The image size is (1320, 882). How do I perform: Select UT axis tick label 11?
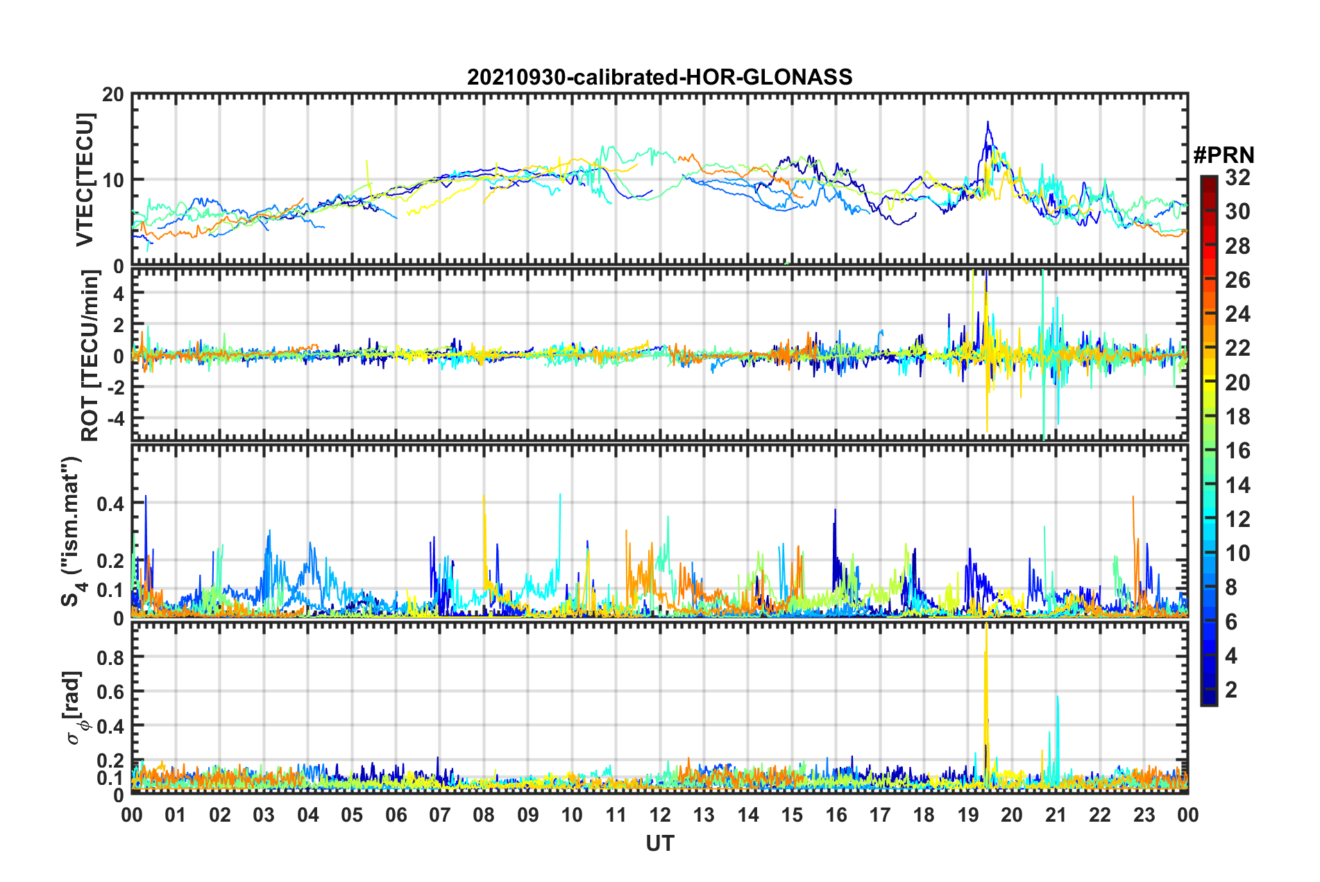click(x=616, y=815)
